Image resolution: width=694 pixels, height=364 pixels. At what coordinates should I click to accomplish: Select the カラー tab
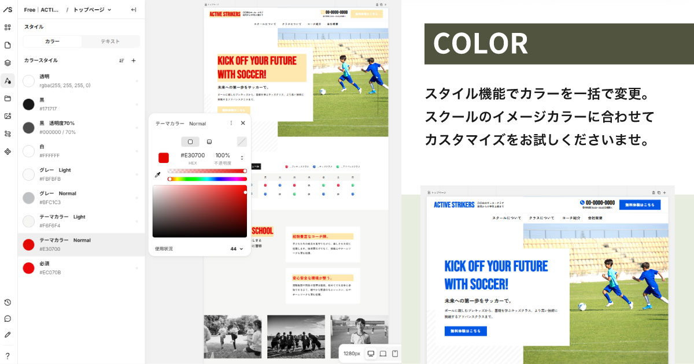(52, 41)
